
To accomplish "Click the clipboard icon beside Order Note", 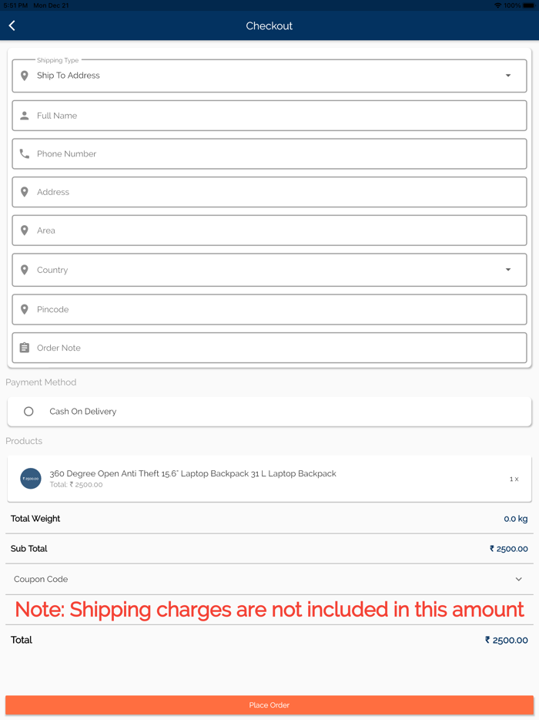I will pos(25,348).
